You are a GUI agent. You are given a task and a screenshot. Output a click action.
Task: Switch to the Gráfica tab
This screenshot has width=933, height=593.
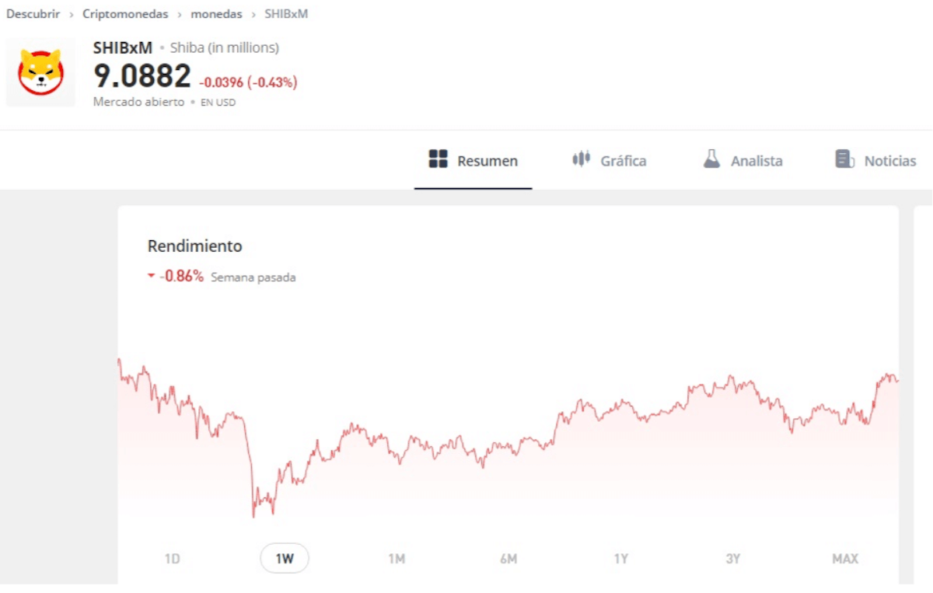[x=624, y=160]
